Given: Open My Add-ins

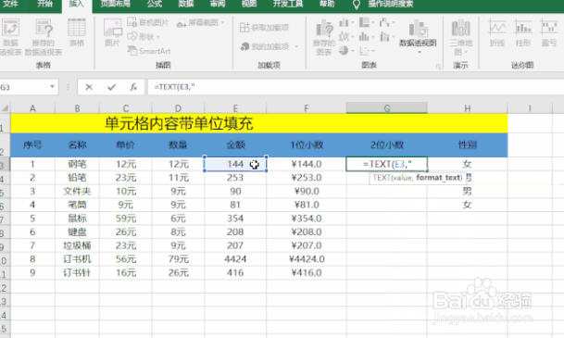Looking at the screenshot, I should tap(266, 46).
